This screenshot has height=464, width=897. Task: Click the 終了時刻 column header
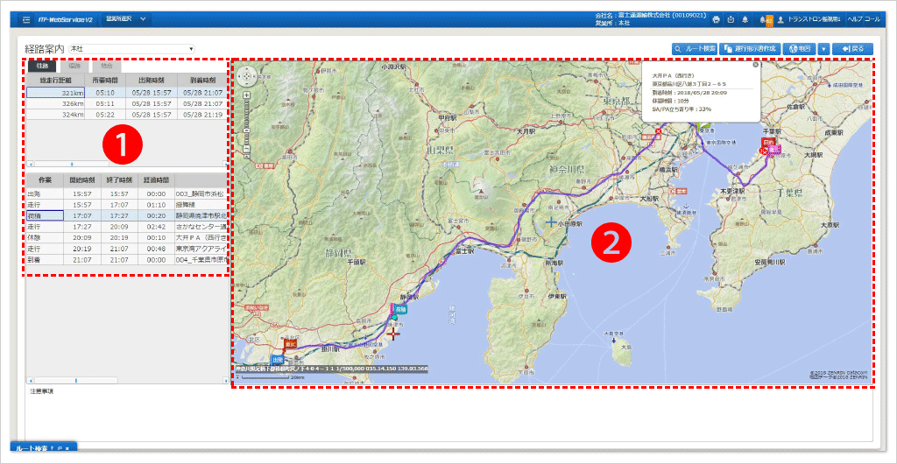pyautogui.click(x=119, y=179)
